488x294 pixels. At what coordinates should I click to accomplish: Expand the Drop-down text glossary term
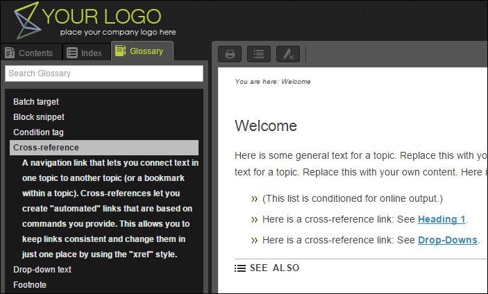coord(44,269)
